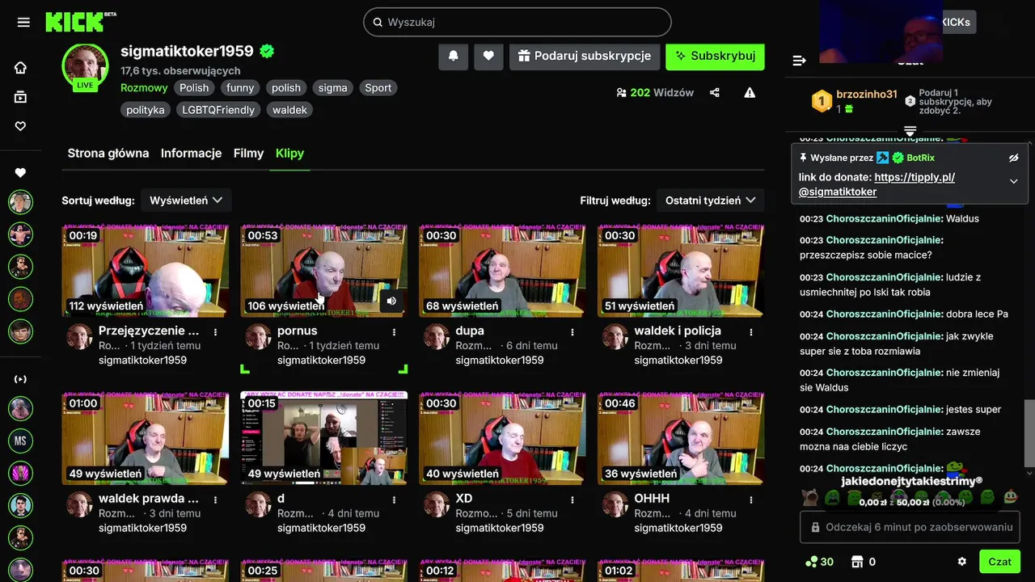Screen dimensions: 1035x582
Task: Open Kicks balance icon showing 30
Action: click(819, 562)
